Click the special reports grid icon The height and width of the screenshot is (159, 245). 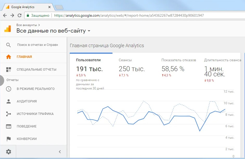(8, 70)
